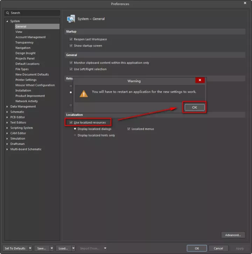Toggle Show startup screen checkbox
The width and height of the screenshot is (252, 254).
pos(71,46)
